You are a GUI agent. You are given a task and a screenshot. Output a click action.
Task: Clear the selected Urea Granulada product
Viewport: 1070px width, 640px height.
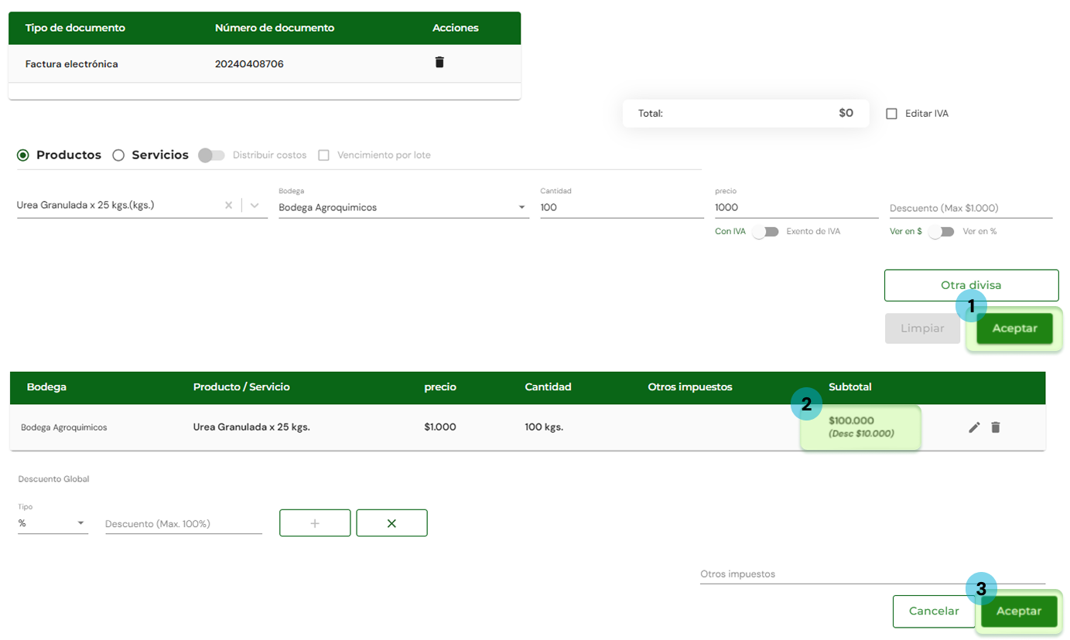click(228, 206)
